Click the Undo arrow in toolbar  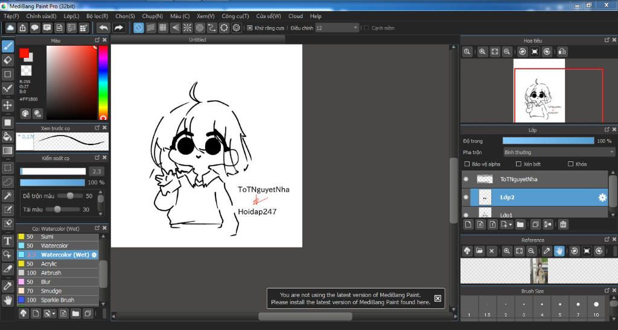(103, 28)
